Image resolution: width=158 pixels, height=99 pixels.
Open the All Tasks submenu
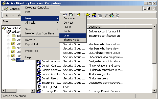pyautogui.click(x=40, y=23)
